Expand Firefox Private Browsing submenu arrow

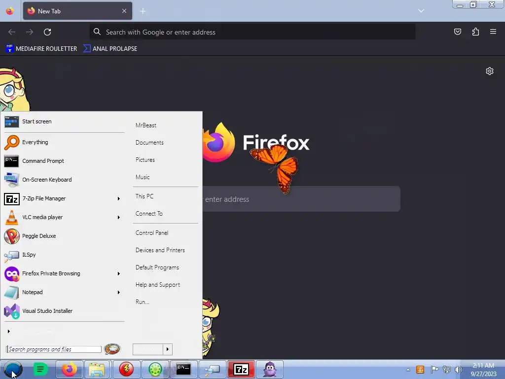(119, 273)
